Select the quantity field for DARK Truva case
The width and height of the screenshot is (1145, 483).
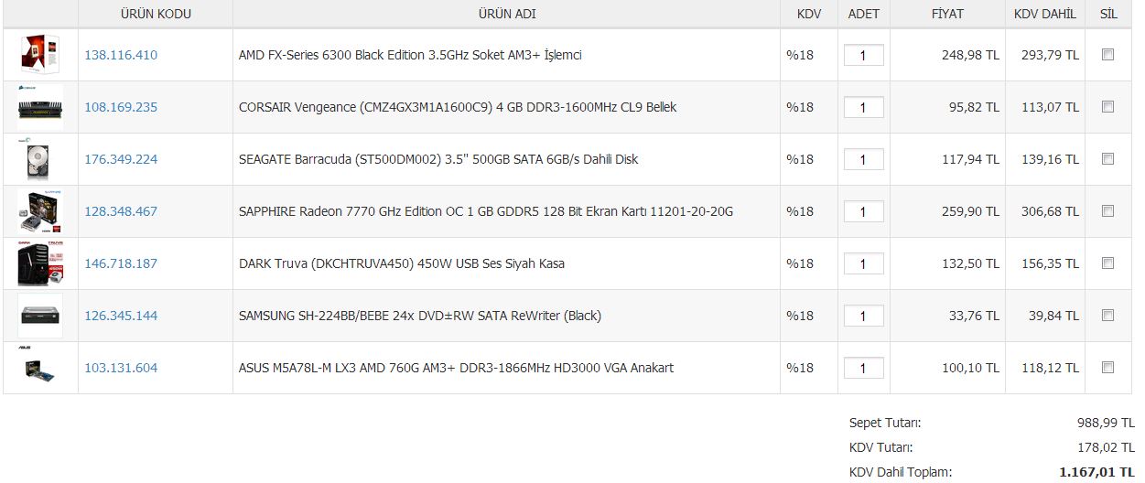coord(863,263)
